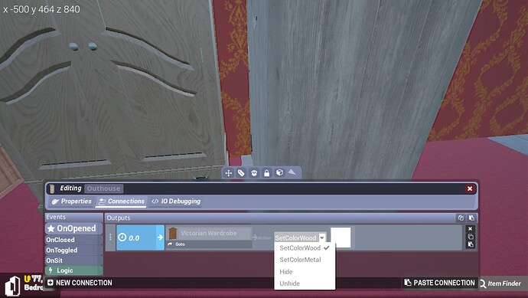Click the tag icon in item toolbar
This screenshot has height=298, width=528.
coord(241,173)
